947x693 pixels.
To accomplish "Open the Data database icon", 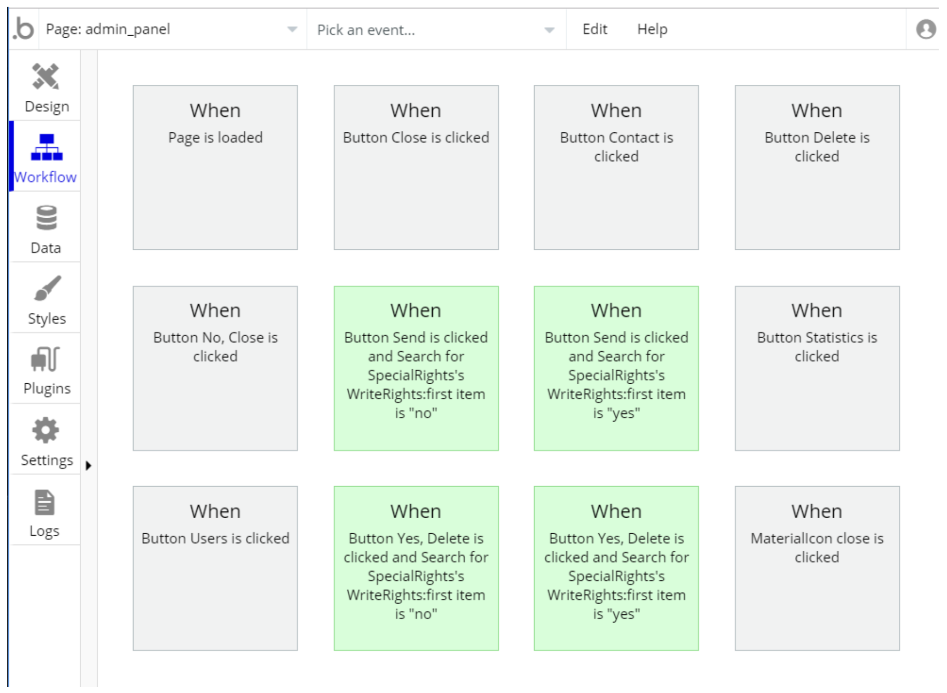I will pos(46,218).
